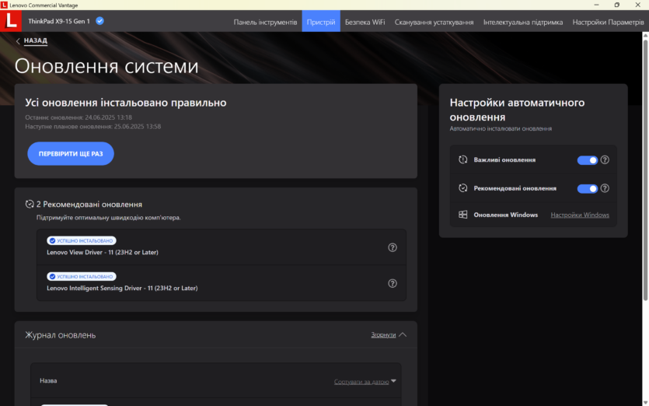The image size is (649, 406).
Task: Toggle Важливі оновлення automatic install switch
Action: click(x=588, y=160)
